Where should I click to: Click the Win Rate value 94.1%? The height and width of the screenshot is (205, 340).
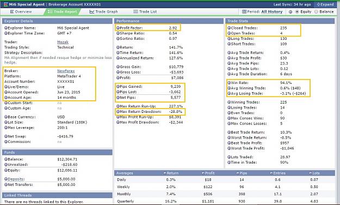286,83
